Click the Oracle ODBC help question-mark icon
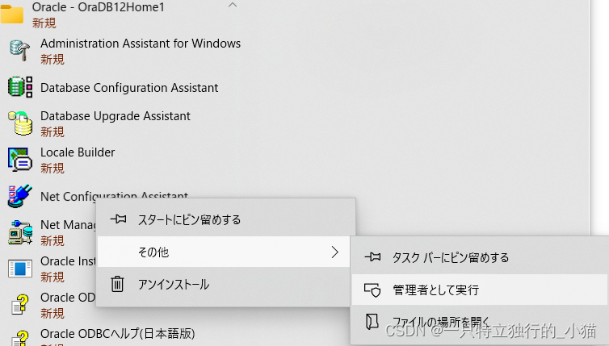609x346 pixels. click(20, 305)
